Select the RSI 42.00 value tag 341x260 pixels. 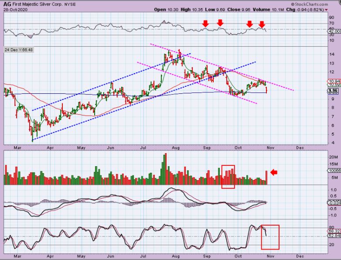click(334, 31)
